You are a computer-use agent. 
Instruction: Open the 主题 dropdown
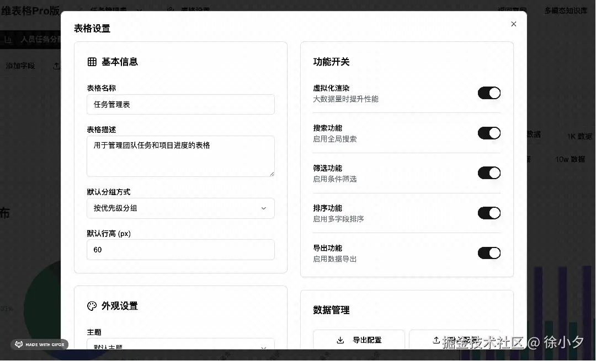pyautogui.click(x=180, y=347)
